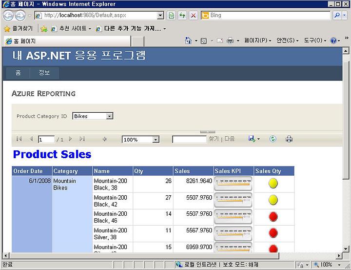Open the address bar URL history dropdown
This screenshot has height=270, width=351.
(160, 16)
